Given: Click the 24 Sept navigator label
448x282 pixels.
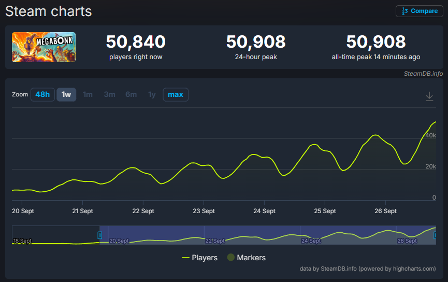Looking at the screenshot, I should pyautogui.click(x=311, y=241).
